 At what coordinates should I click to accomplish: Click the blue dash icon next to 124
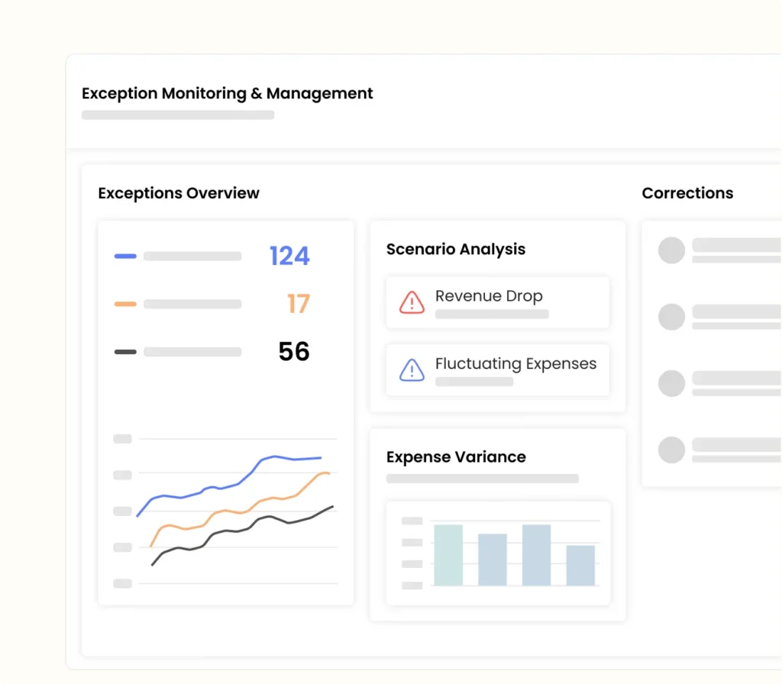[x=124, y=256]
